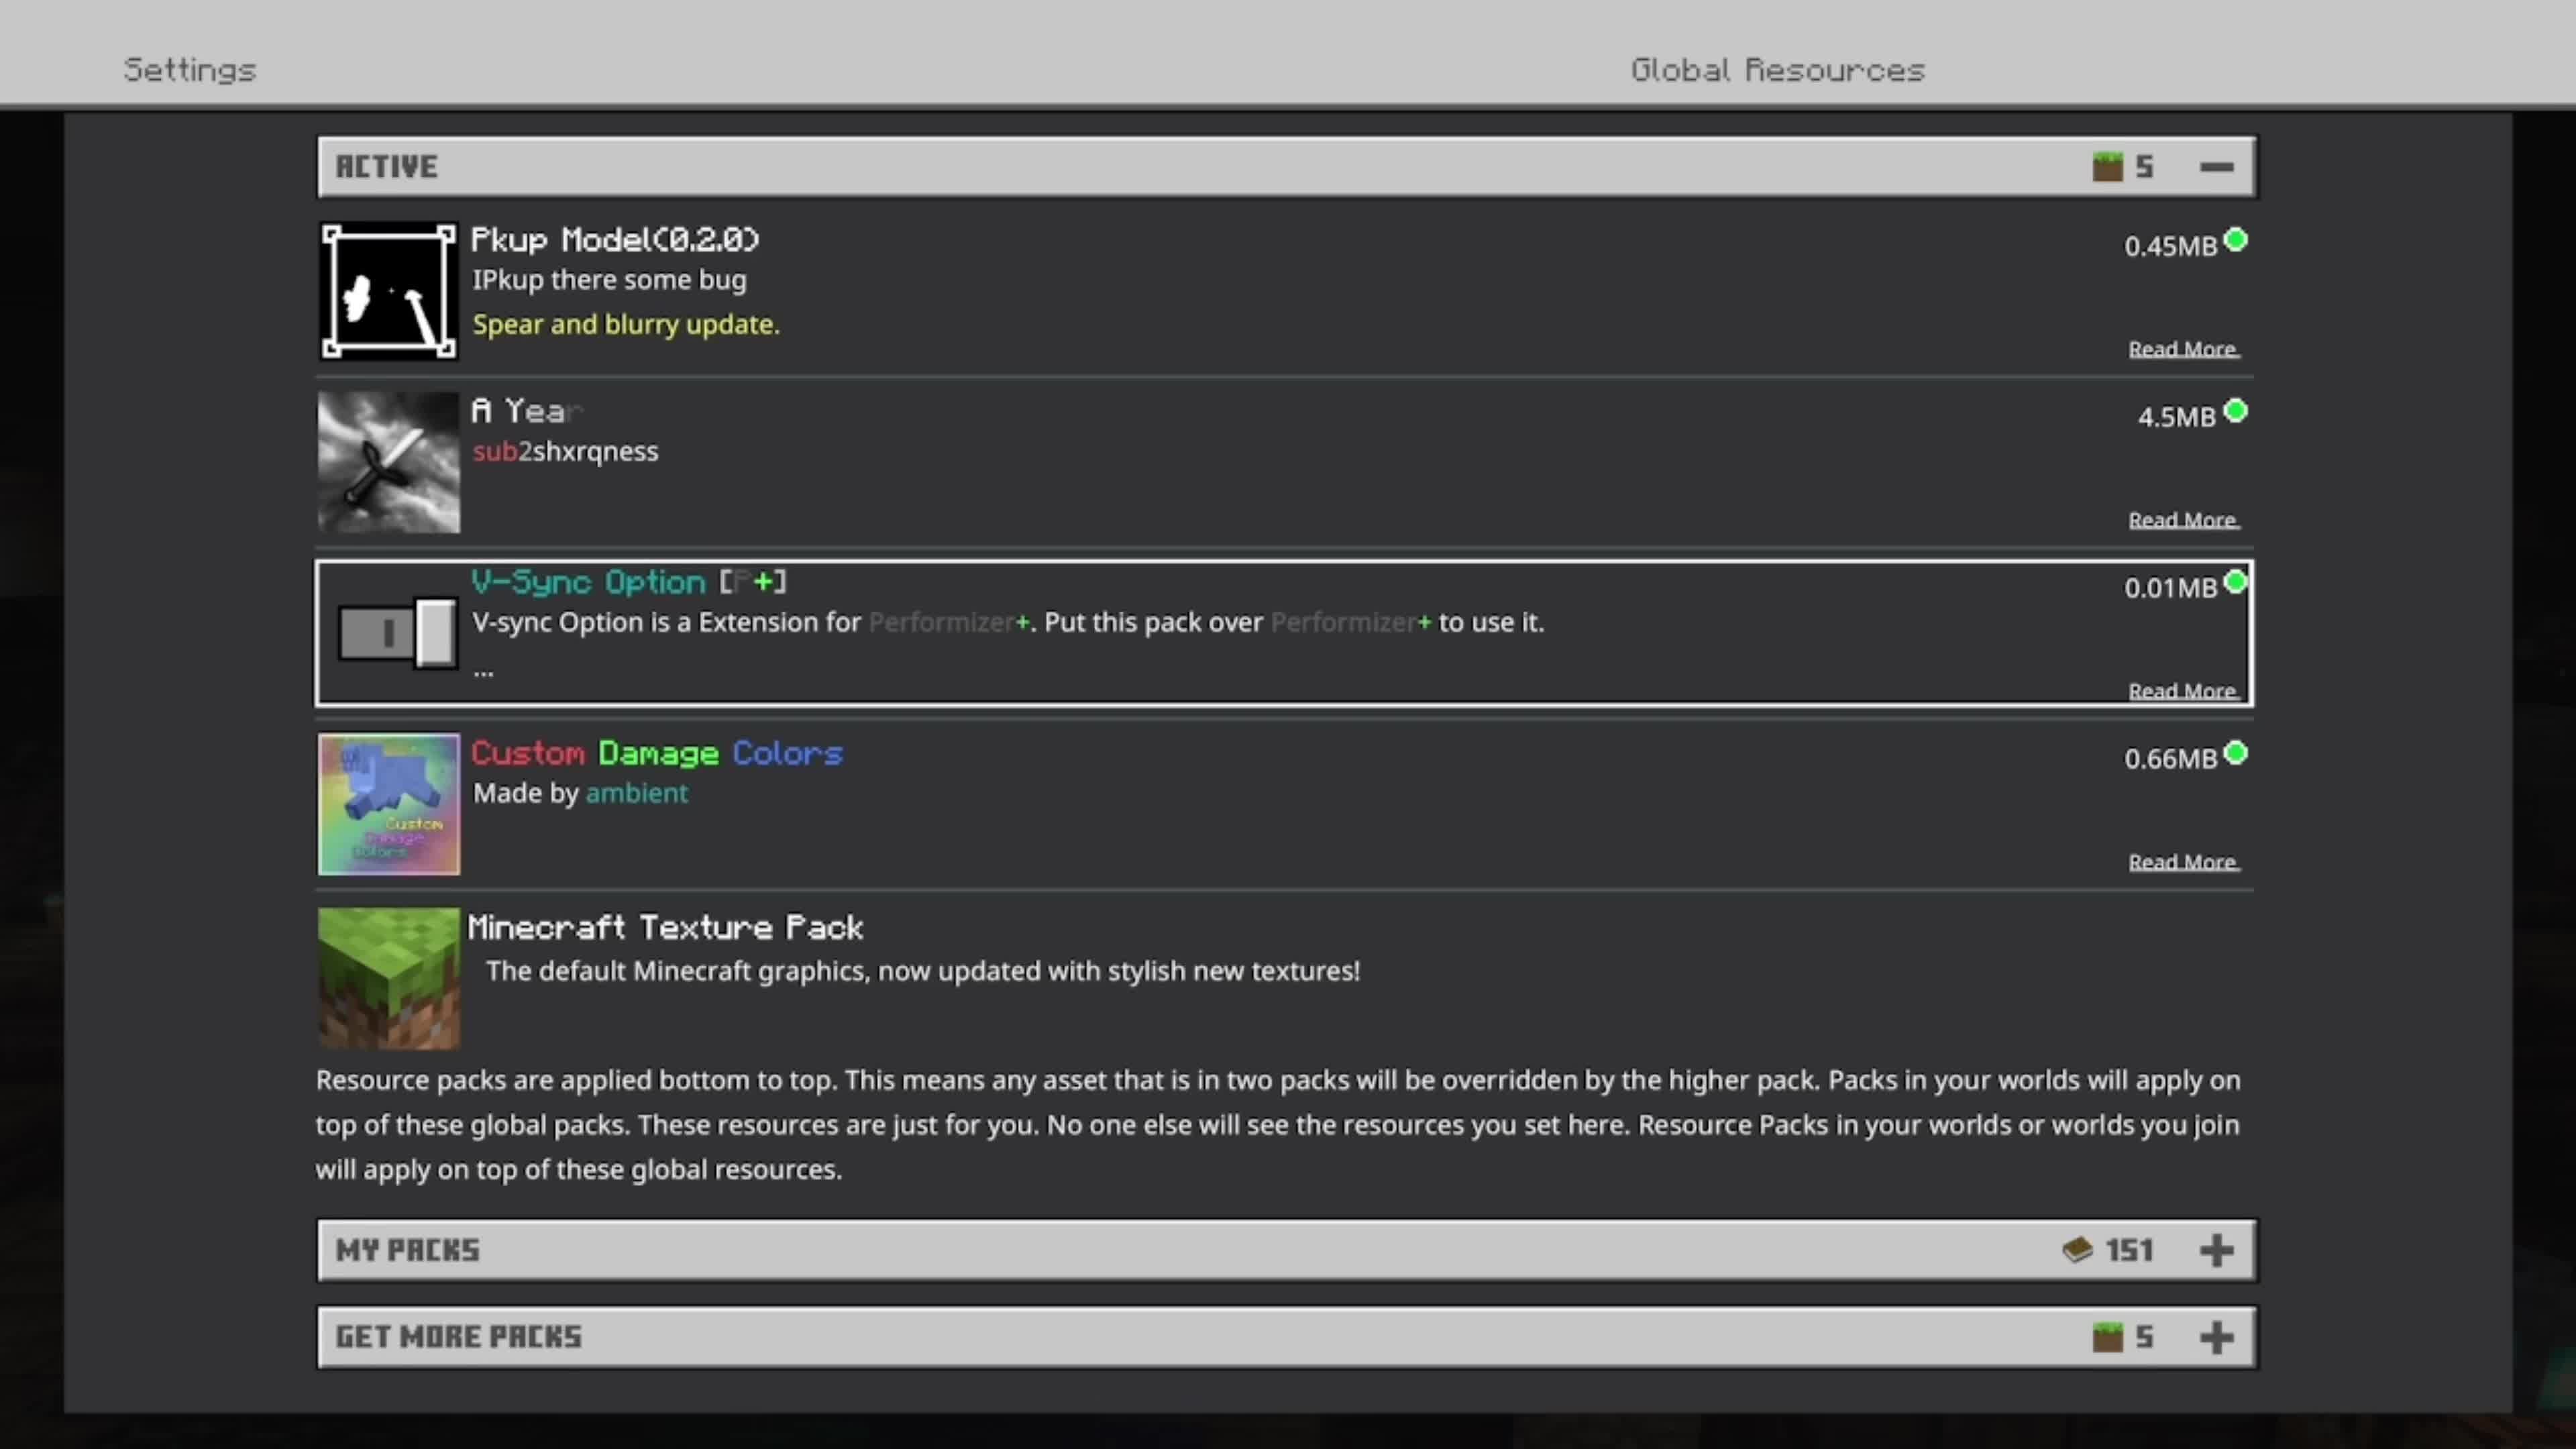Click the sub2shxrqness description text

pos(565,452)
